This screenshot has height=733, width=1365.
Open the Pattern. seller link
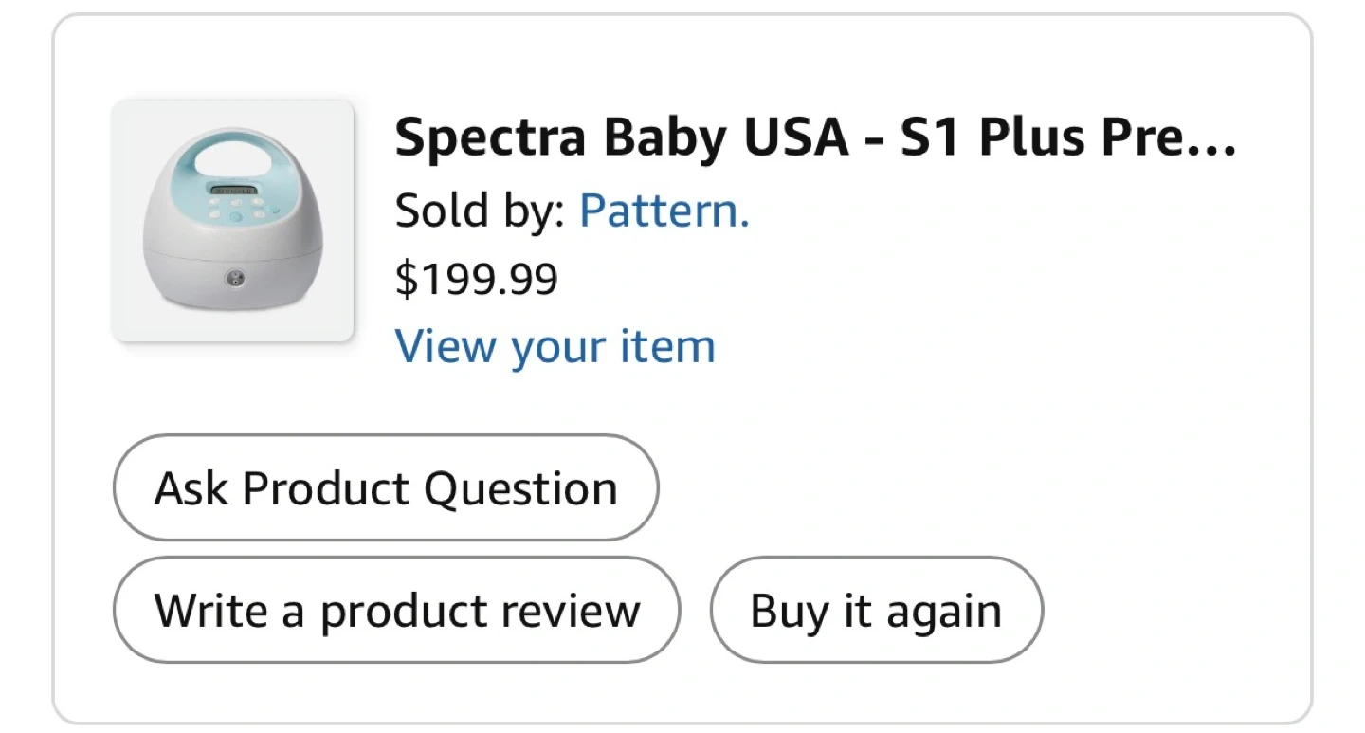pos(664,211)
